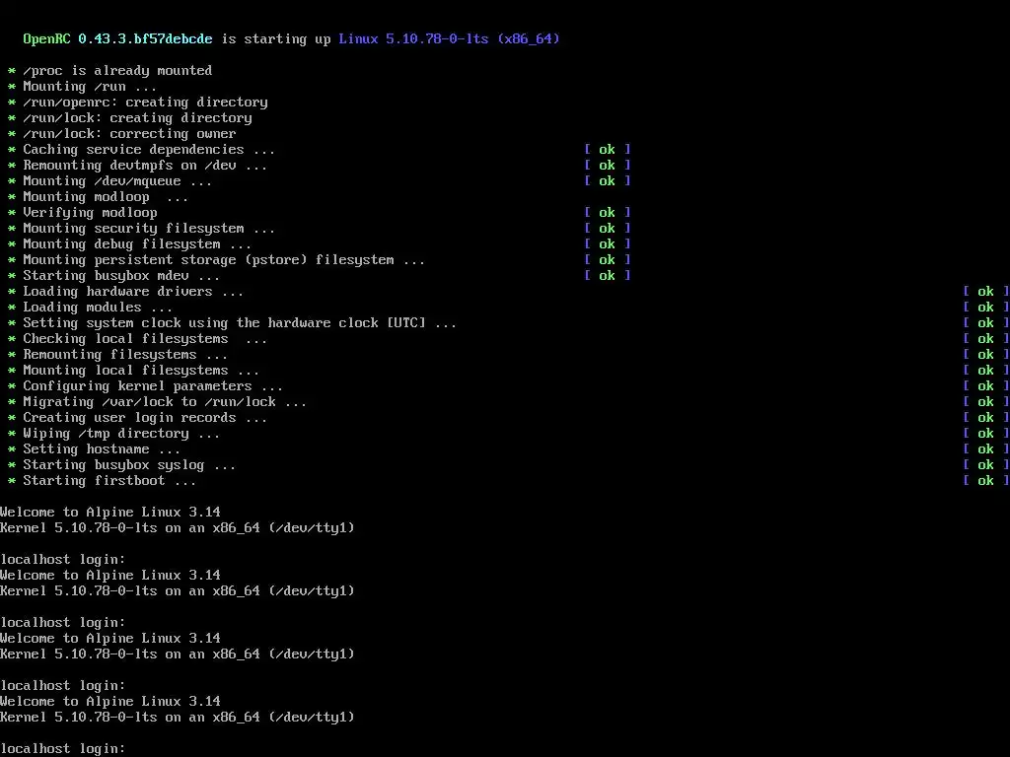Select 'Mounting /dev/mqueue' line
The height and width of the screenshot is (757, 1010).
tap(117, 181)
